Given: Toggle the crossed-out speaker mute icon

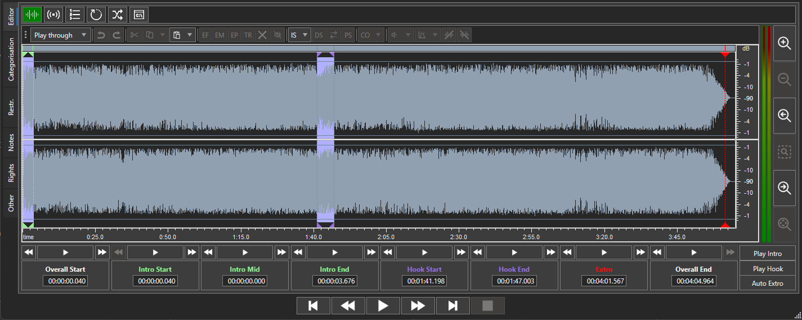Looking at the screenshot, I should click(x=277, y=35).
